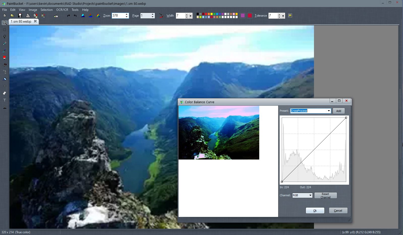
Task: Open the OCR/ICR menu
Action: click(62, 10)
